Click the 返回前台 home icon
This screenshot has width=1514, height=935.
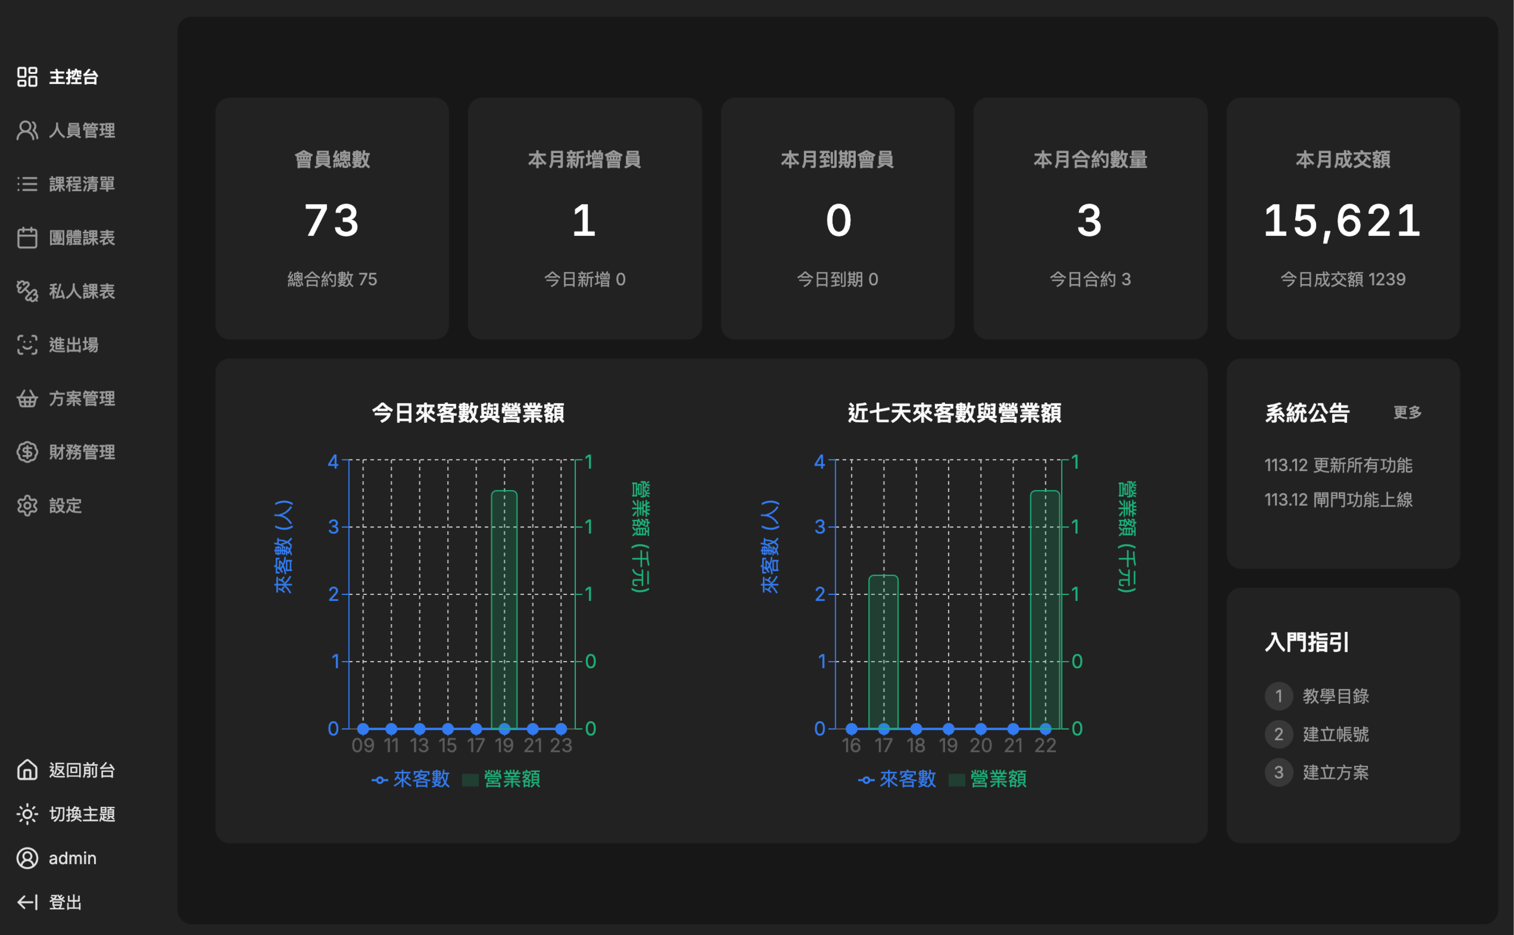click(x=27, y=770)
